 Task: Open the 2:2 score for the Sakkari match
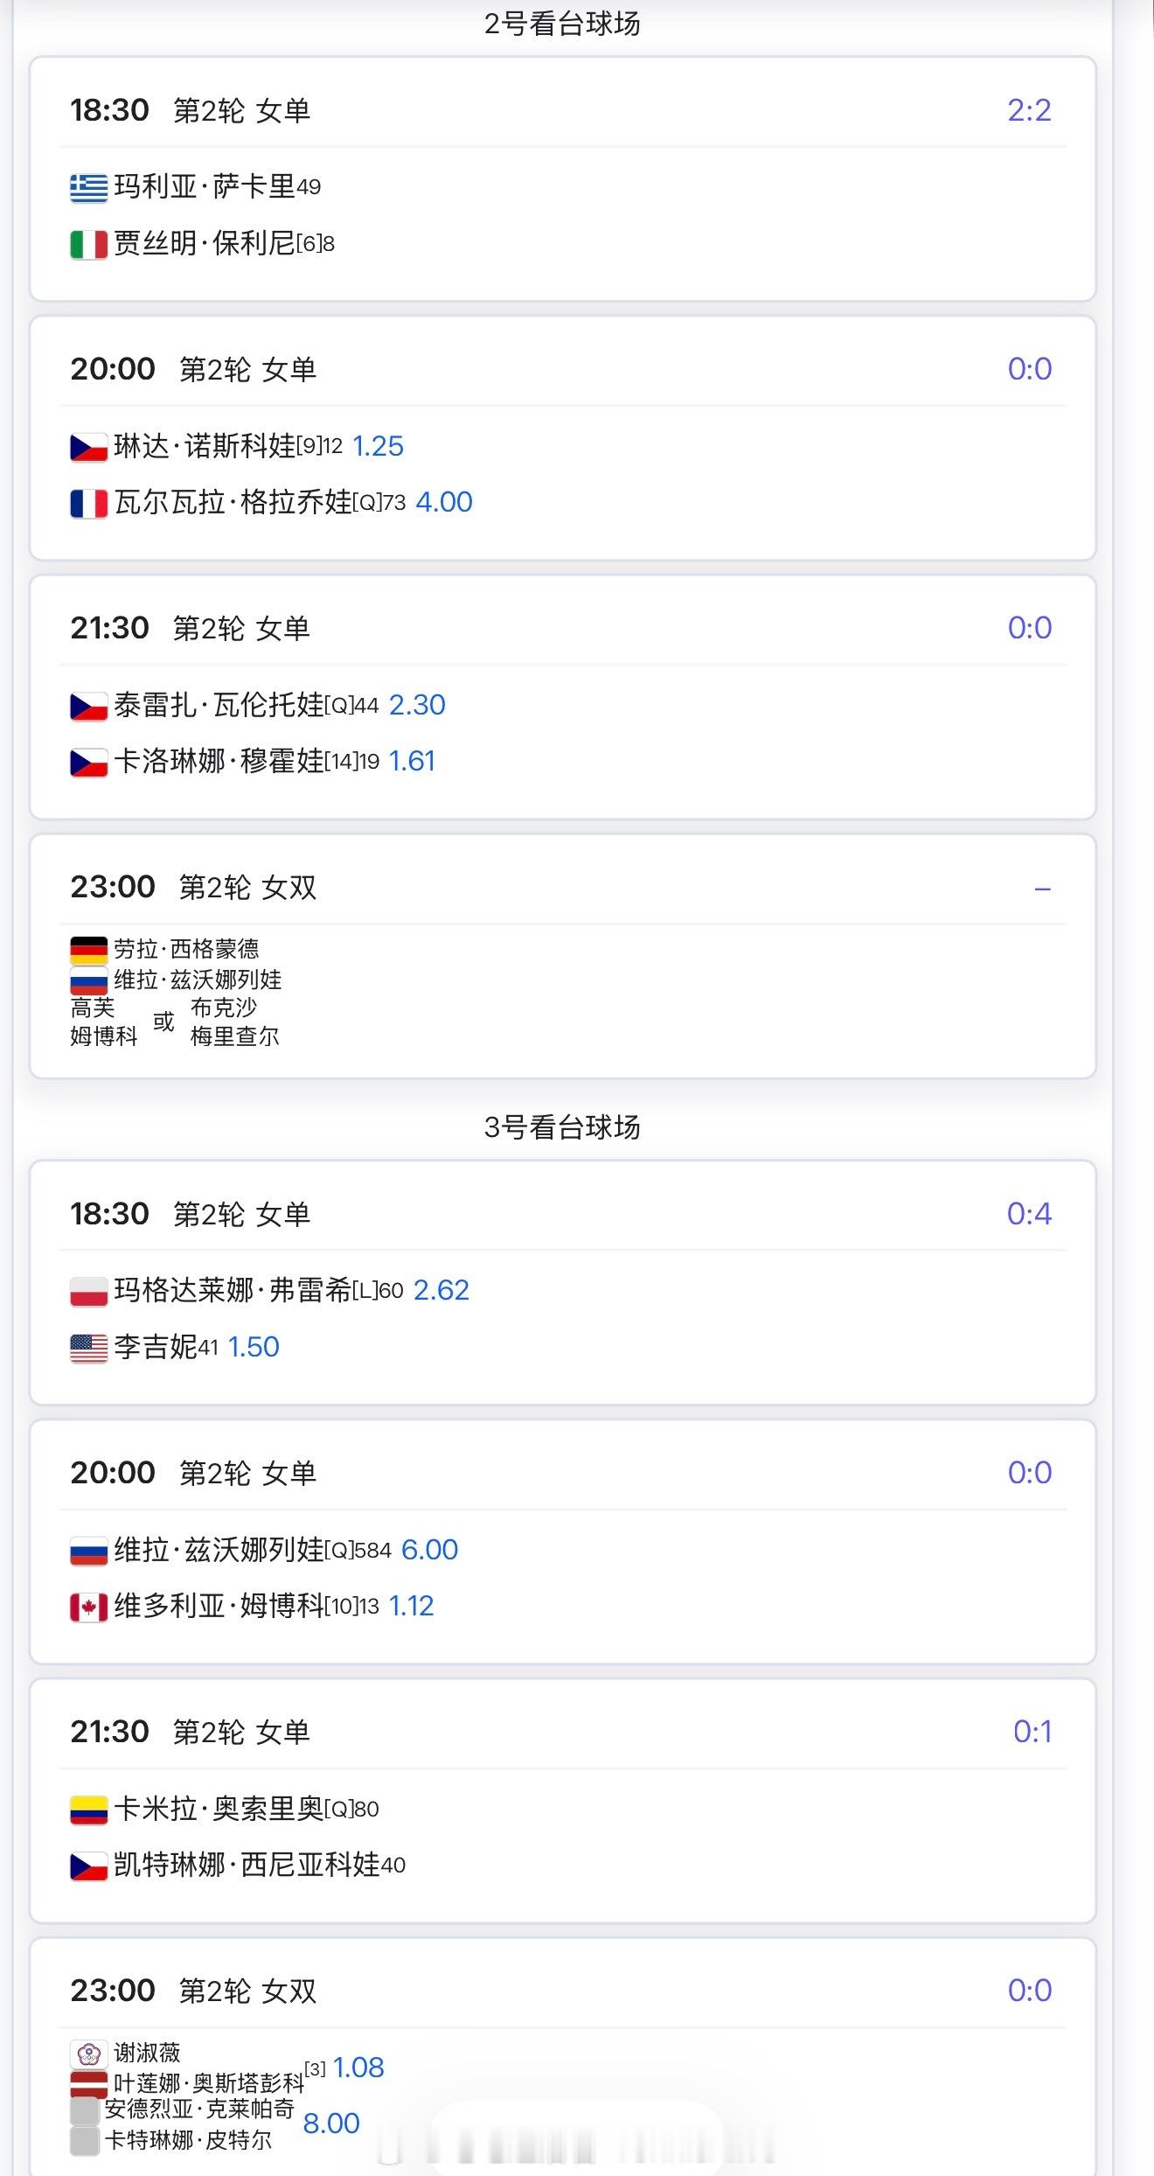[1029, 110]
